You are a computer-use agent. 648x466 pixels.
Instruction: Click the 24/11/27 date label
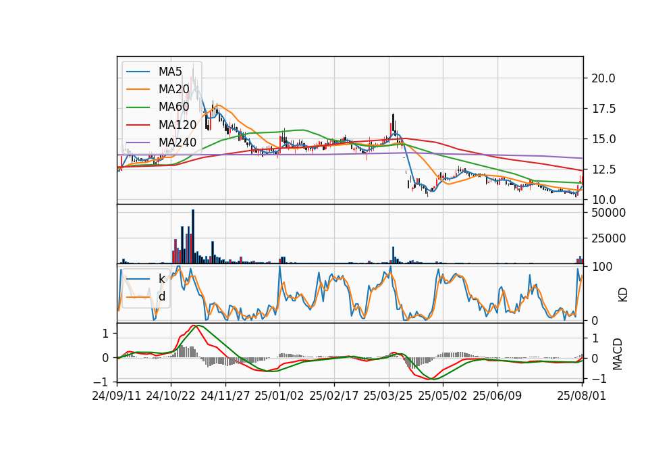(x=225, y=396)
